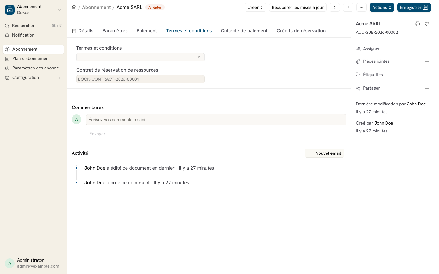Open the link arrow in Termes et conditions field
The height and width of the screenshot is (274, 439).
[199, 57]
